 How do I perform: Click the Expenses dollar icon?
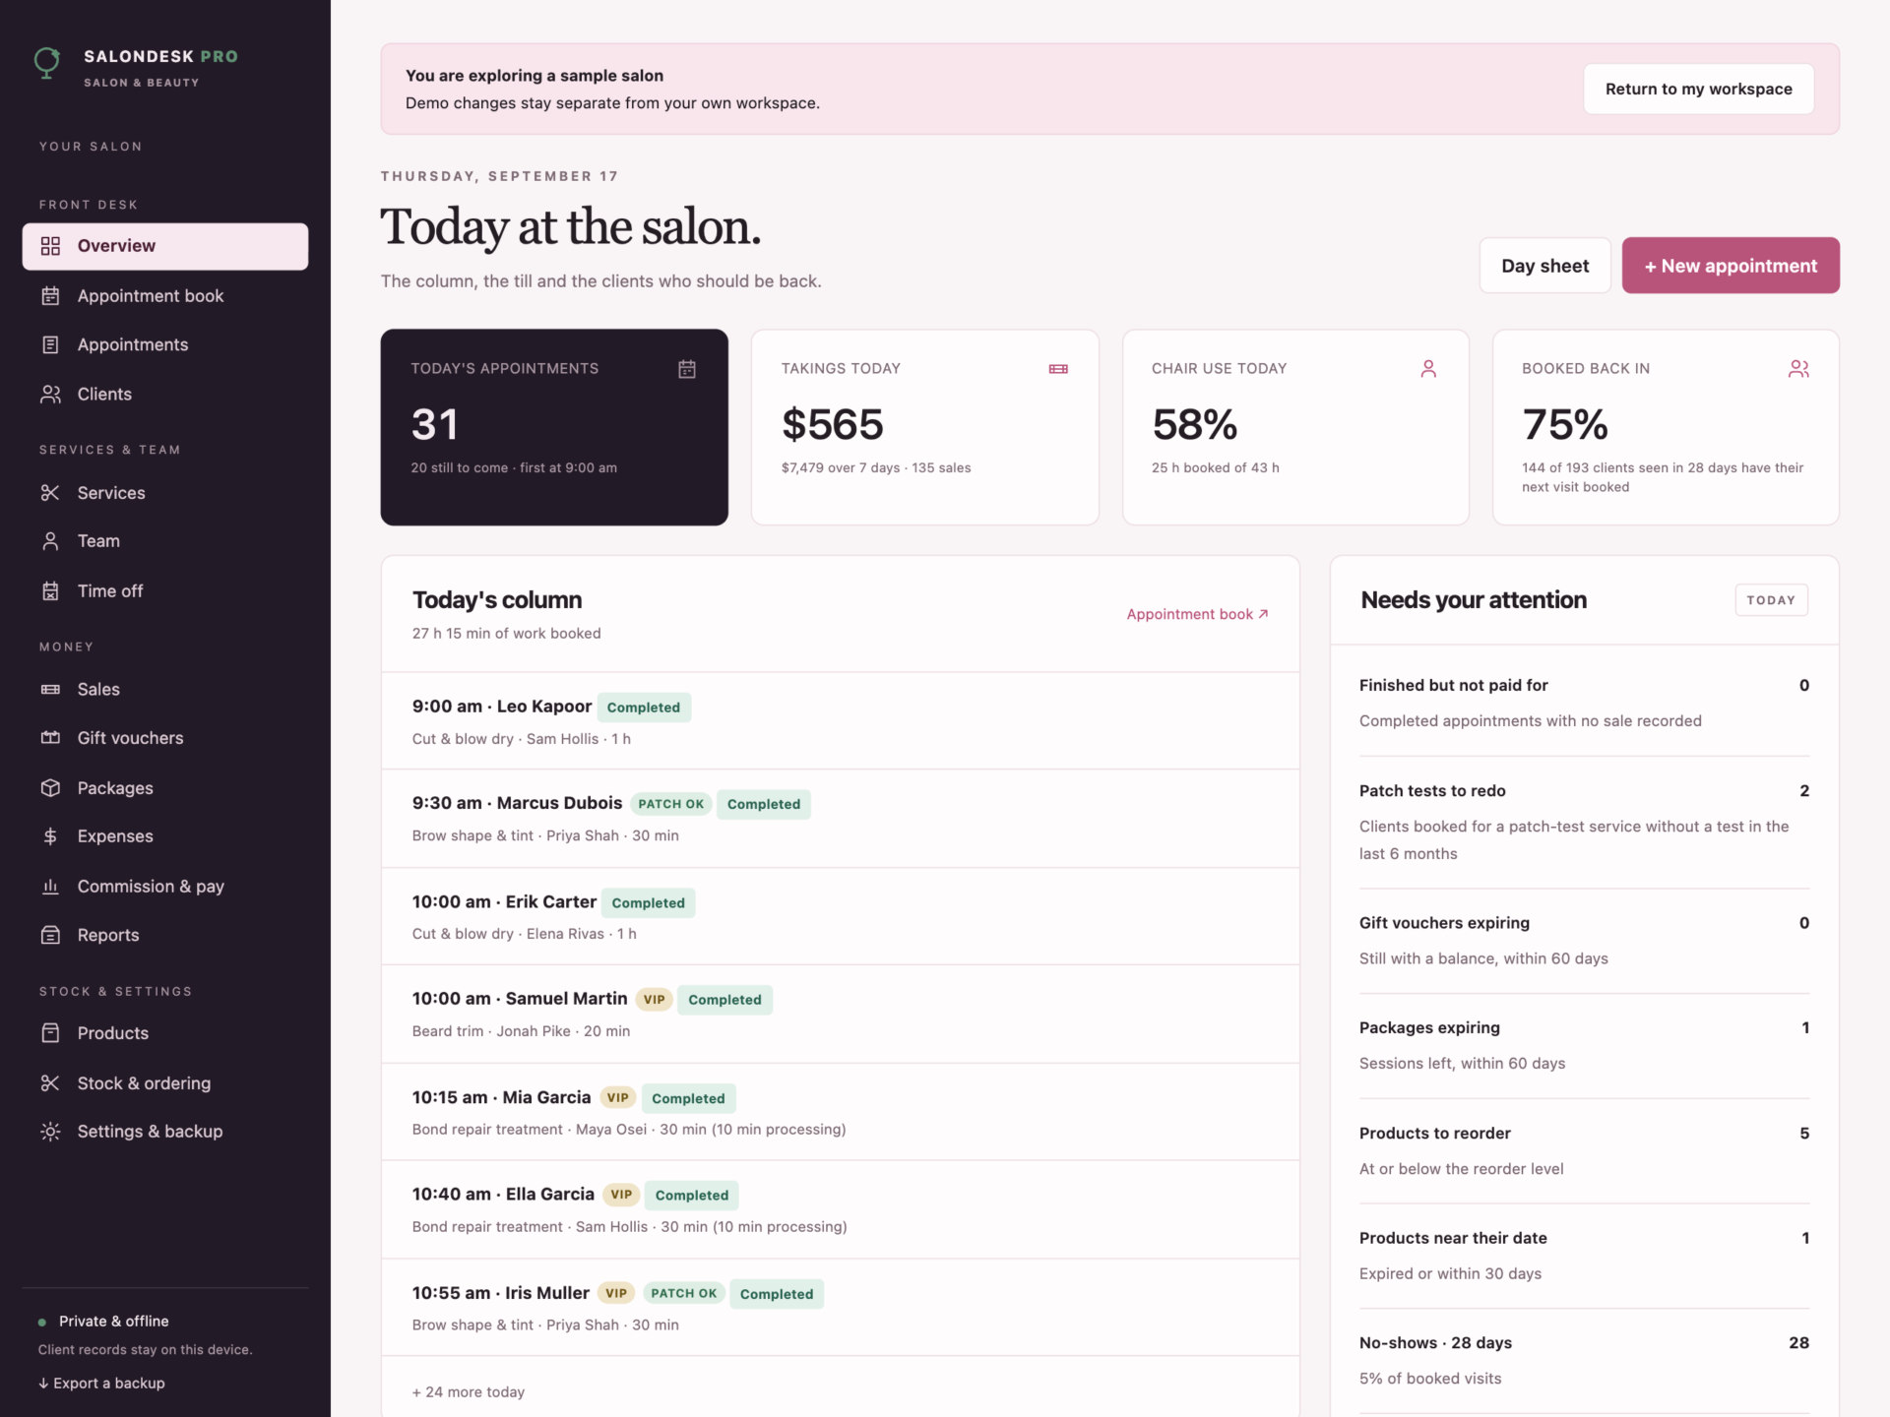50,836
